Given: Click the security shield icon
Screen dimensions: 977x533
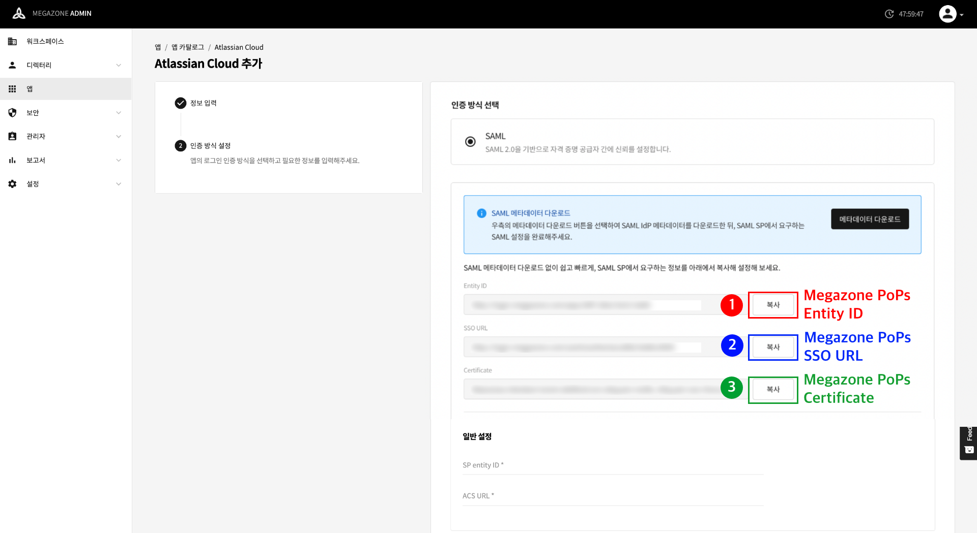Looking at the screenshot, I should [13, 113].
